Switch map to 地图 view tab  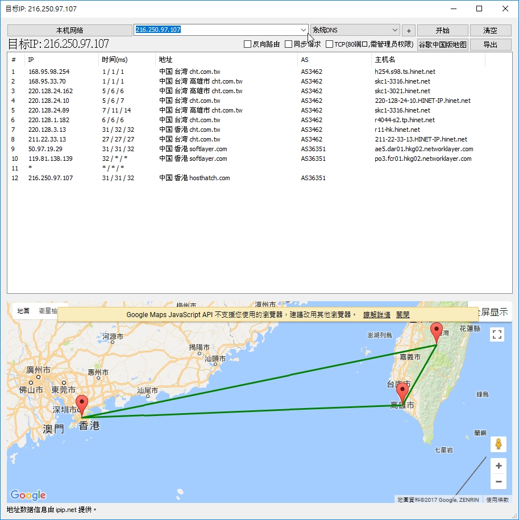coord(23,311)
